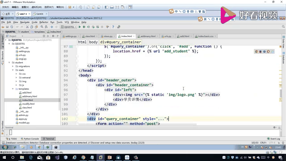Viewport: 286px width, 161px height.
Task: Click the green Run button
Action: [80, 27]
